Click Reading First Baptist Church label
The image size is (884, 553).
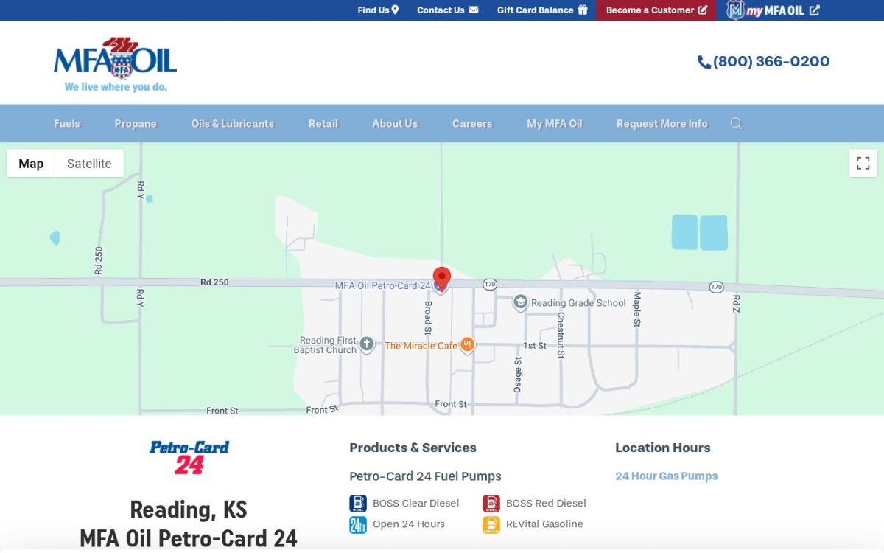(x=325, y=345)
